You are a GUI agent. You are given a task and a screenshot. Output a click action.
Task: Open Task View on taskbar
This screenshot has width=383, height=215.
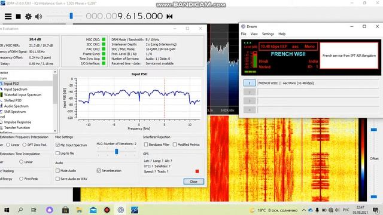point(34,210)
